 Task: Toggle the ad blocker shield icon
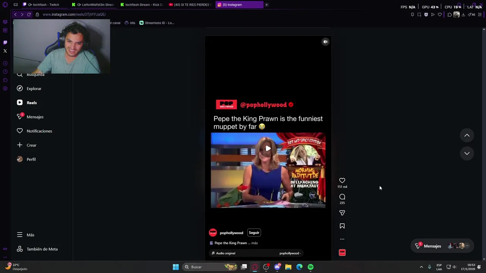tap(426, 14)
